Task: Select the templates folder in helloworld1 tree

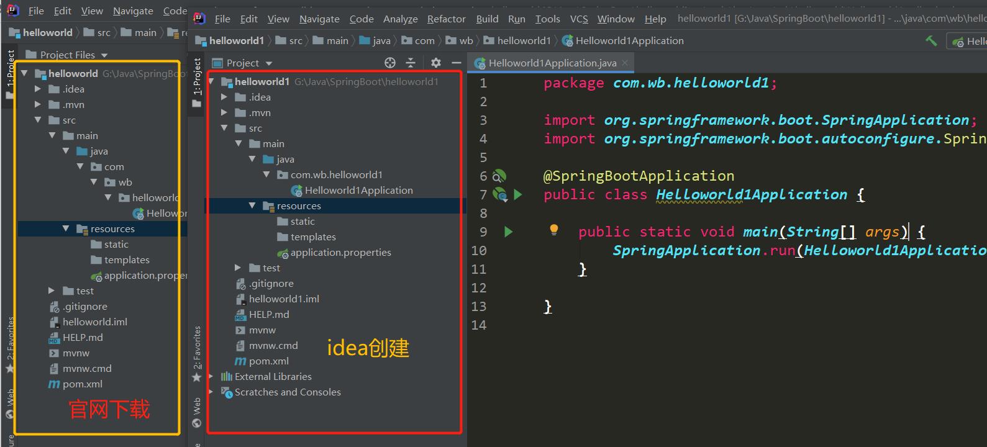Action: [x=306, y=237]
